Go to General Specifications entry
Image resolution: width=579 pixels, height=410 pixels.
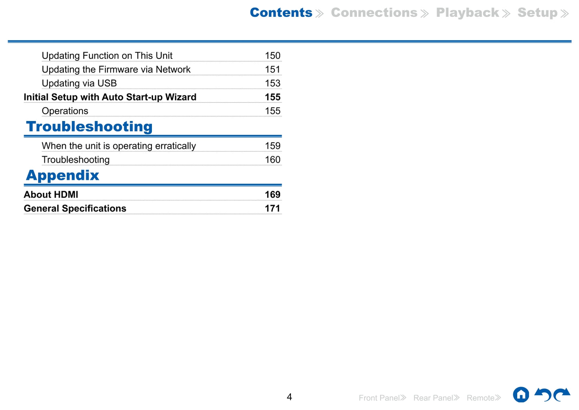click(x=75, y=208)
